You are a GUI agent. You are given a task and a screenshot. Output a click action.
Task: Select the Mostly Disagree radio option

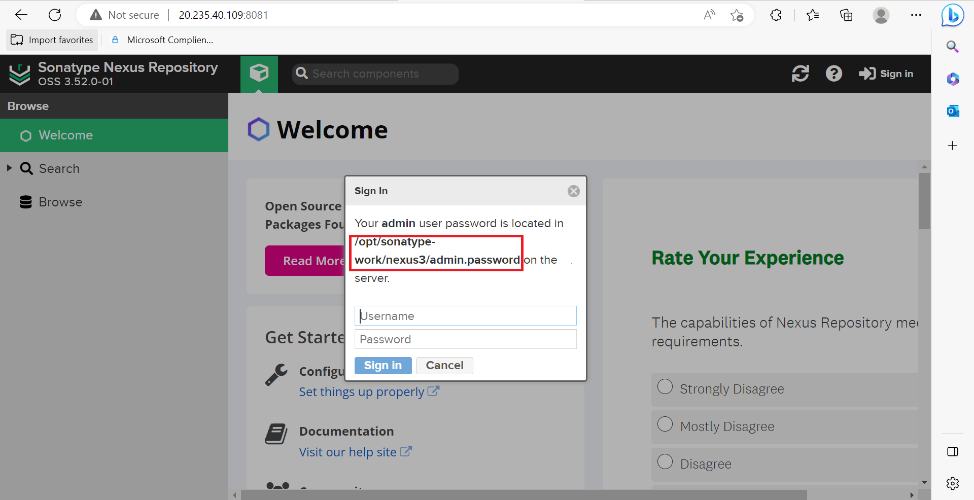[x=665, y=424]
